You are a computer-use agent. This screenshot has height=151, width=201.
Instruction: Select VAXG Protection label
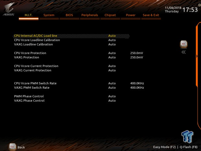[x=27, y=57]
